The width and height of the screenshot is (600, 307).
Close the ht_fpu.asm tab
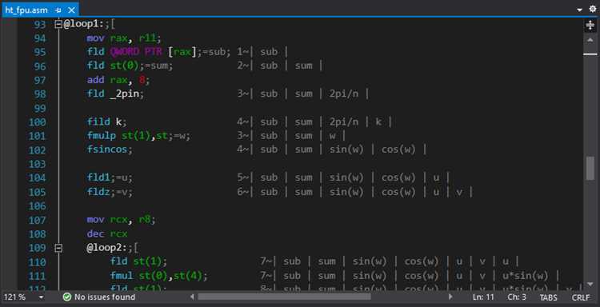tap(71, 10)
